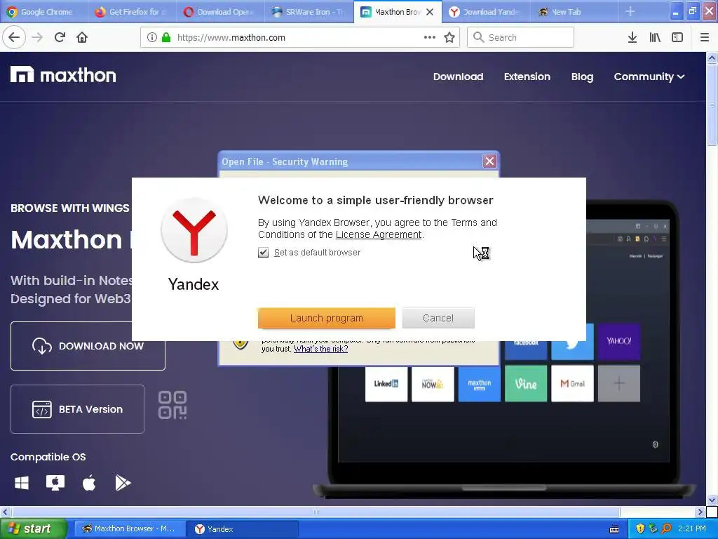718x539 pixels.
Task: Close the Maxthon Browser tab
Action: coord(430,13)
